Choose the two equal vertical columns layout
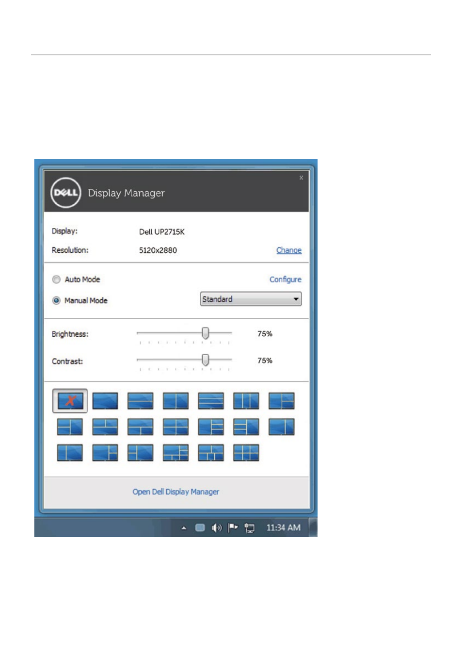The width and height of the screenshot is (462, 656). (x=175, y=401)
